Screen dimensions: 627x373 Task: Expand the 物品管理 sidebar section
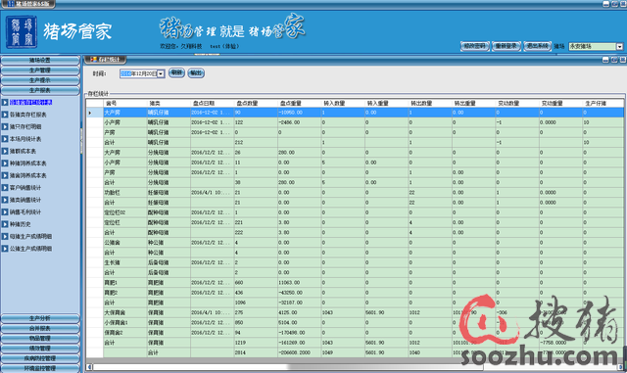click(40, 338)
